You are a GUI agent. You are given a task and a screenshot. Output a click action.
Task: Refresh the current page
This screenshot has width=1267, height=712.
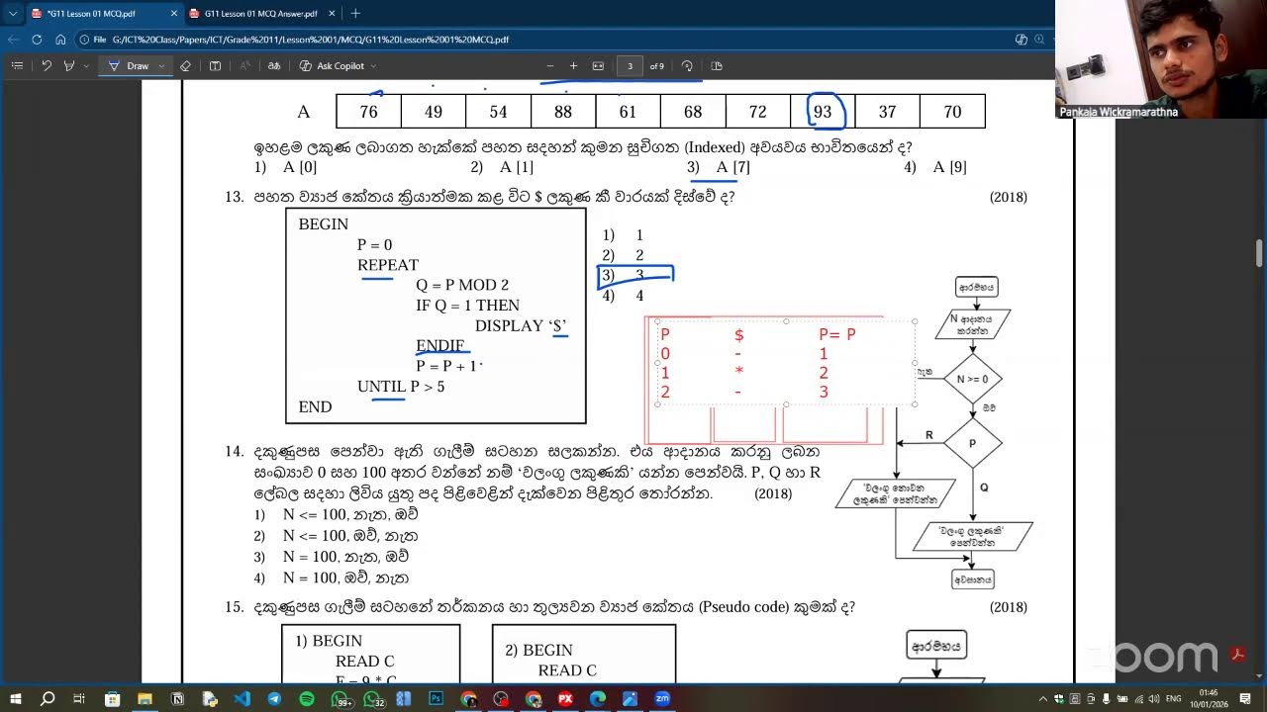point(37,40)
